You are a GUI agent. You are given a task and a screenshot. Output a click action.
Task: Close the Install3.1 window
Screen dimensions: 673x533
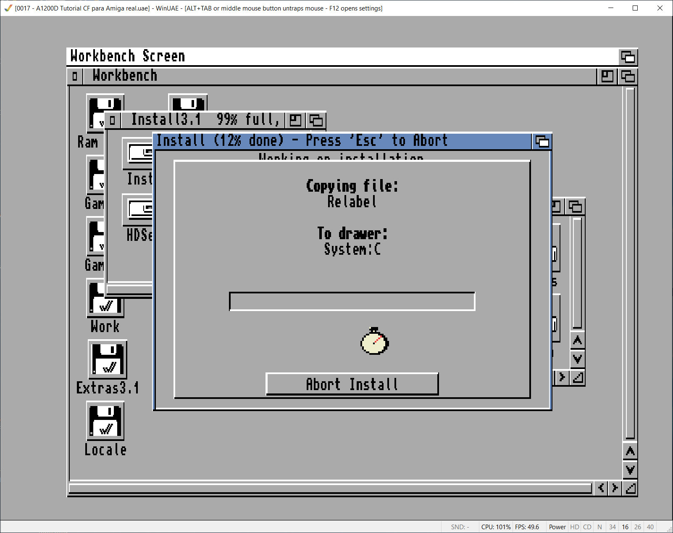pyautogui.click(x=112, y=120)
